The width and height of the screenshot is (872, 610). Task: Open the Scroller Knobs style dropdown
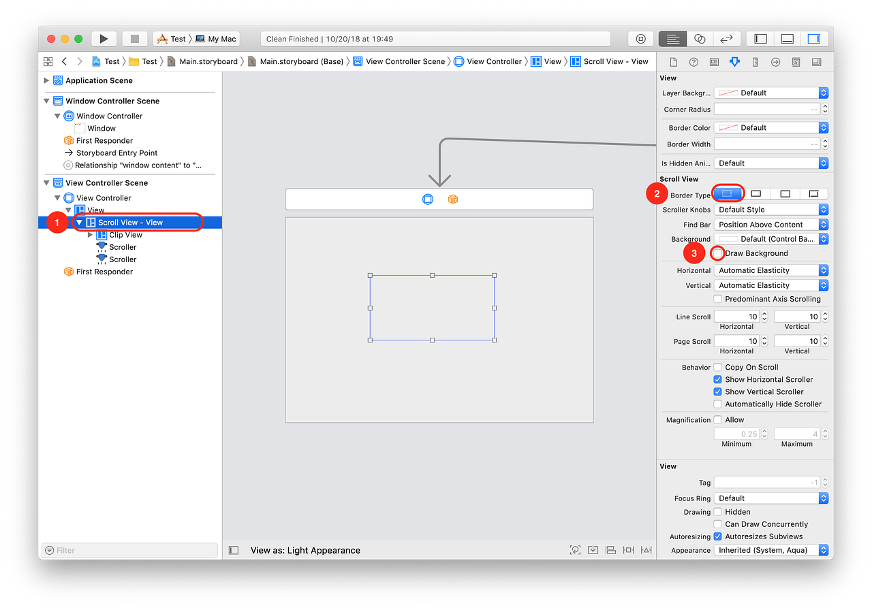[x=770, y=209]
